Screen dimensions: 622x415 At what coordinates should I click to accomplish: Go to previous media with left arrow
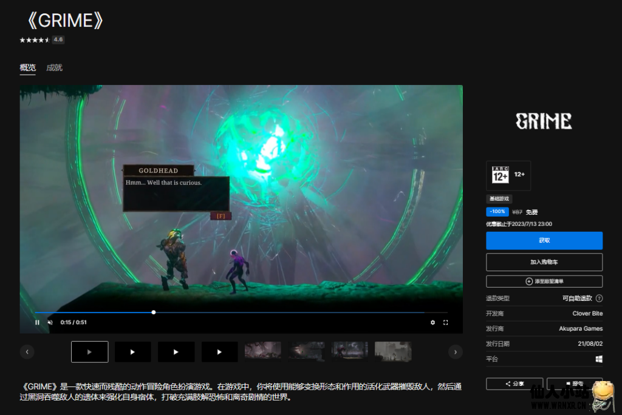[27, 351]
